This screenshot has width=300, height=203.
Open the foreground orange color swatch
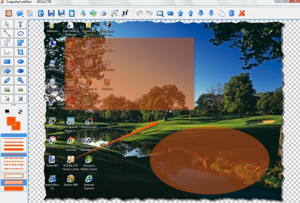[x=11, y=121]
